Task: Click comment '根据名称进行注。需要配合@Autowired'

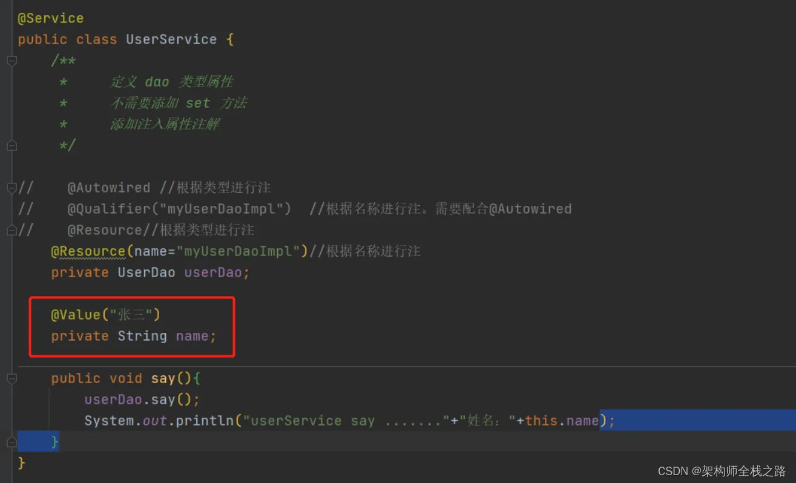Action: pyautogui.click(x=449, y=209)
